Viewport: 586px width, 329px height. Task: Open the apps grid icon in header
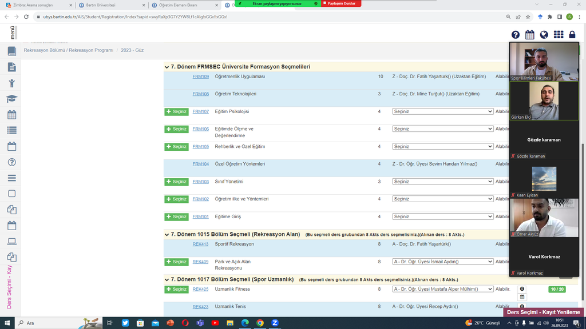558,35
